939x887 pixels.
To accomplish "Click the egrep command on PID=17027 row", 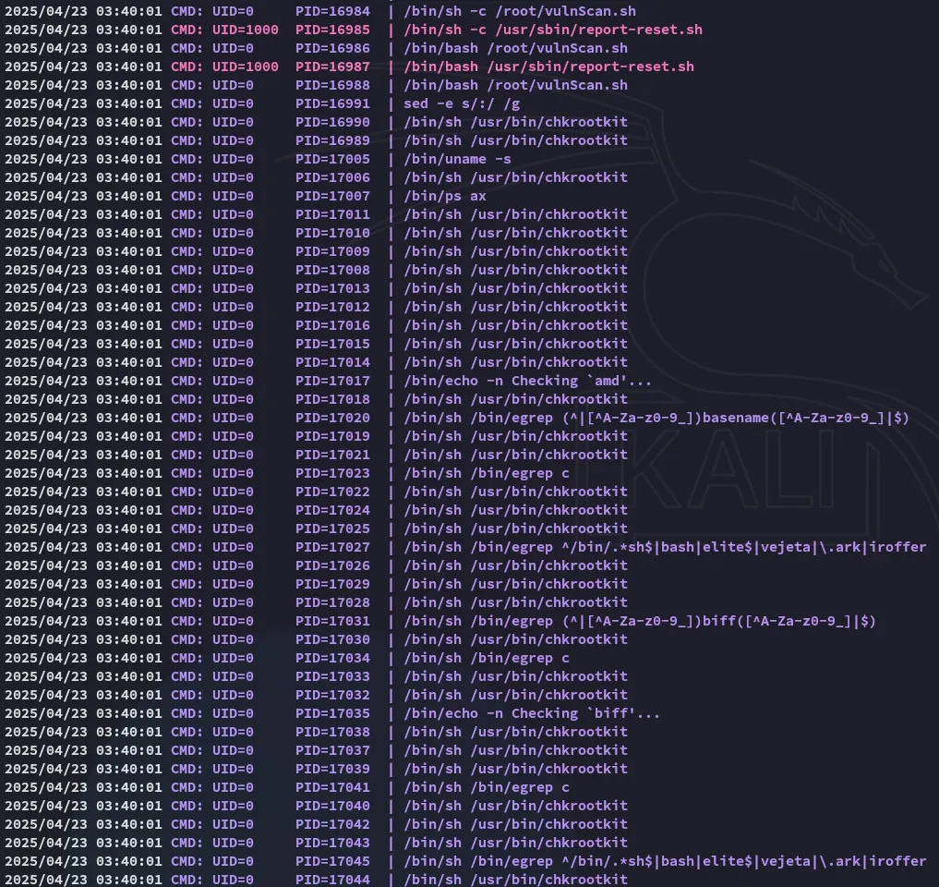I will coord(664,547).
